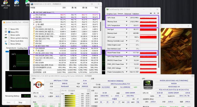The height and width of the screenshot is (107, 197).
Task: Click the monitor icon beside Stress GPU(s)
Action: coord(6,44)
